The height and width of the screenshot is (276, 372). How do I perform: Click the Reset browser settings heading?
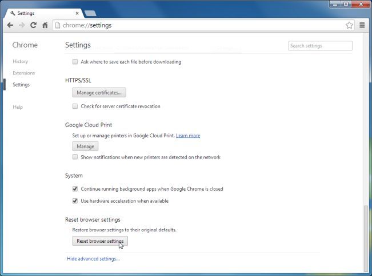point(93,219)
